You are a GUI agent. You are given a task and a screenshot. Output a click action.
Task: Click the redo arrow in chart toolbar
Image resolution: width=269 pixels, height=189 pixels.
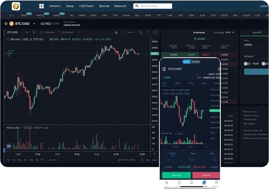click(x=84, y=32)
